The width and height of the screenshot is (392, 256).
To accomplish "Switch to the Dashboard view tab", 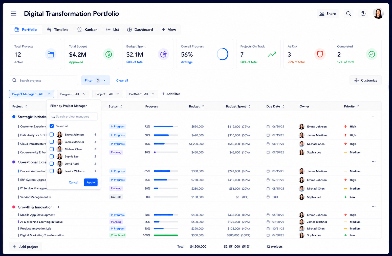I will 140,30.
